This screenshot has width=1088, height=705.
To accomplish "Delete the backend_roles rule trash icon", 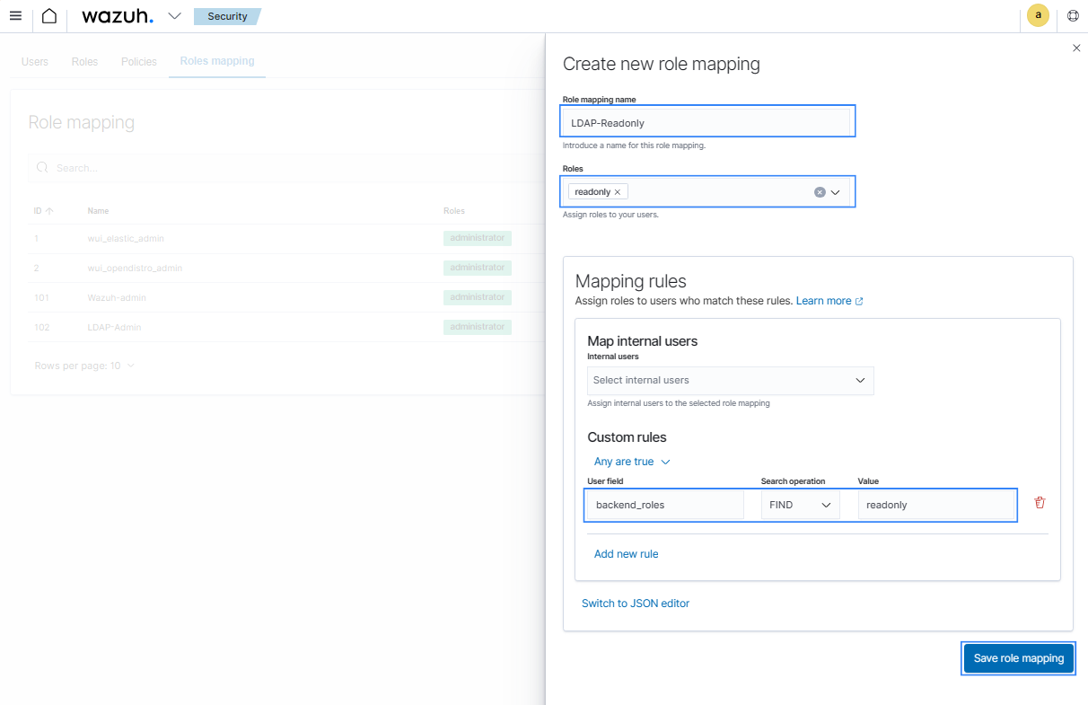I will [1040, 503].
